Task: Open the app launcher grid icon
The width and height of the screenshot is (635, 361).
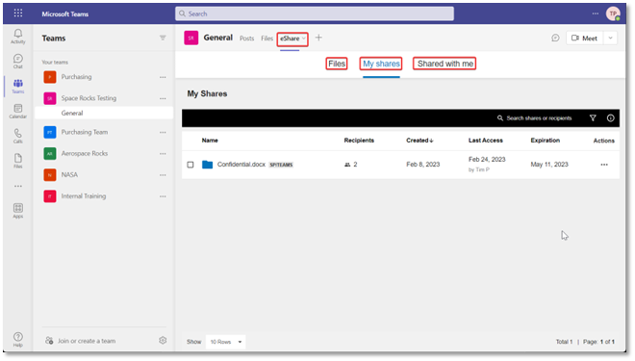Action: tap(18, 13)
